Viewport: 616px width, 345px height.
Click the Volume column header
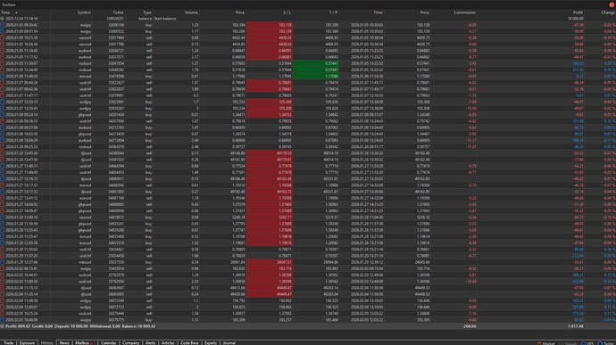[x=191, y=12]
